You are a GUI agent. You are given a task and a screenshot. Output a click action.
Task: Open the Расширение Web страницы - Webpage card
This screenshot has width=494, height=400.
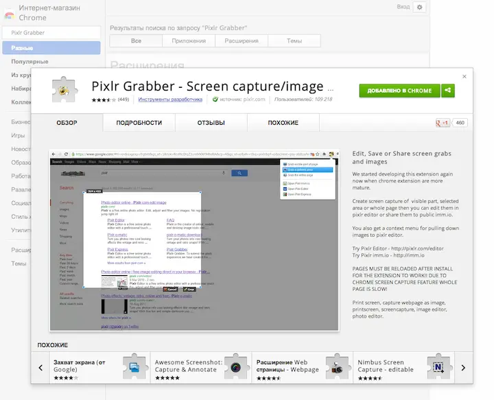coord(303,368)
